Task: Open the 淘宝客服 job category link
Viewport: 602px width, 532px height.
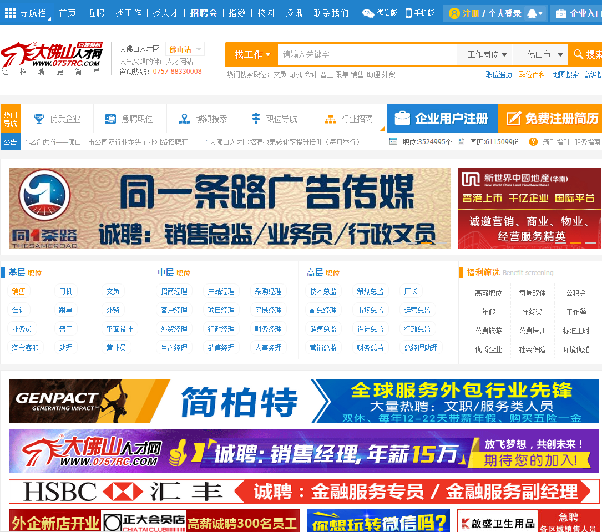Action: pos(26,348)
